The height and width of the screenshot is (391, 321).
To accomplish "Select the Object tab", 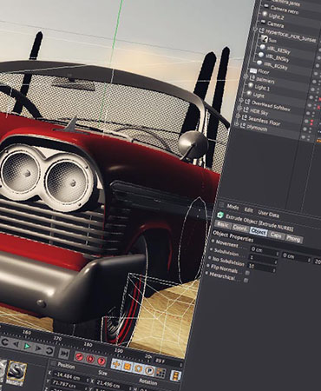I will [258, 231].
